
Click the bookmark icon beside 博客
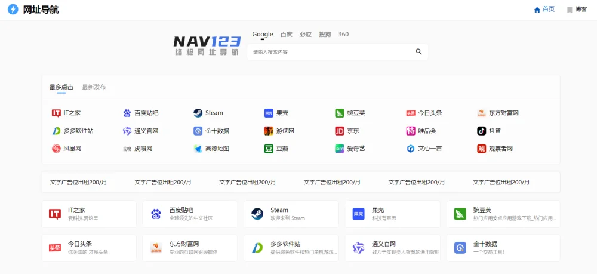point(570,10)
